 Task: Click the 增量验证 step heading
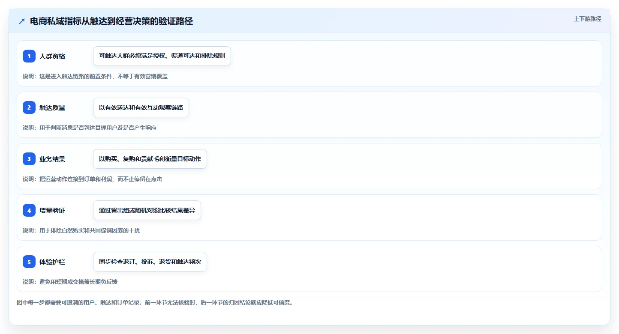coord(52,210)
